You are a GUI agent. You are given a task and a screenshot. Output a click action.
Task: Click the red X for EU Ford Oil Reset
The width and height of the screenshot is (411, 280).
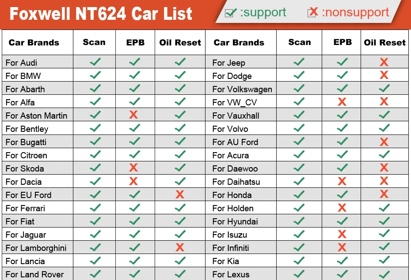(x=180, y=194)
